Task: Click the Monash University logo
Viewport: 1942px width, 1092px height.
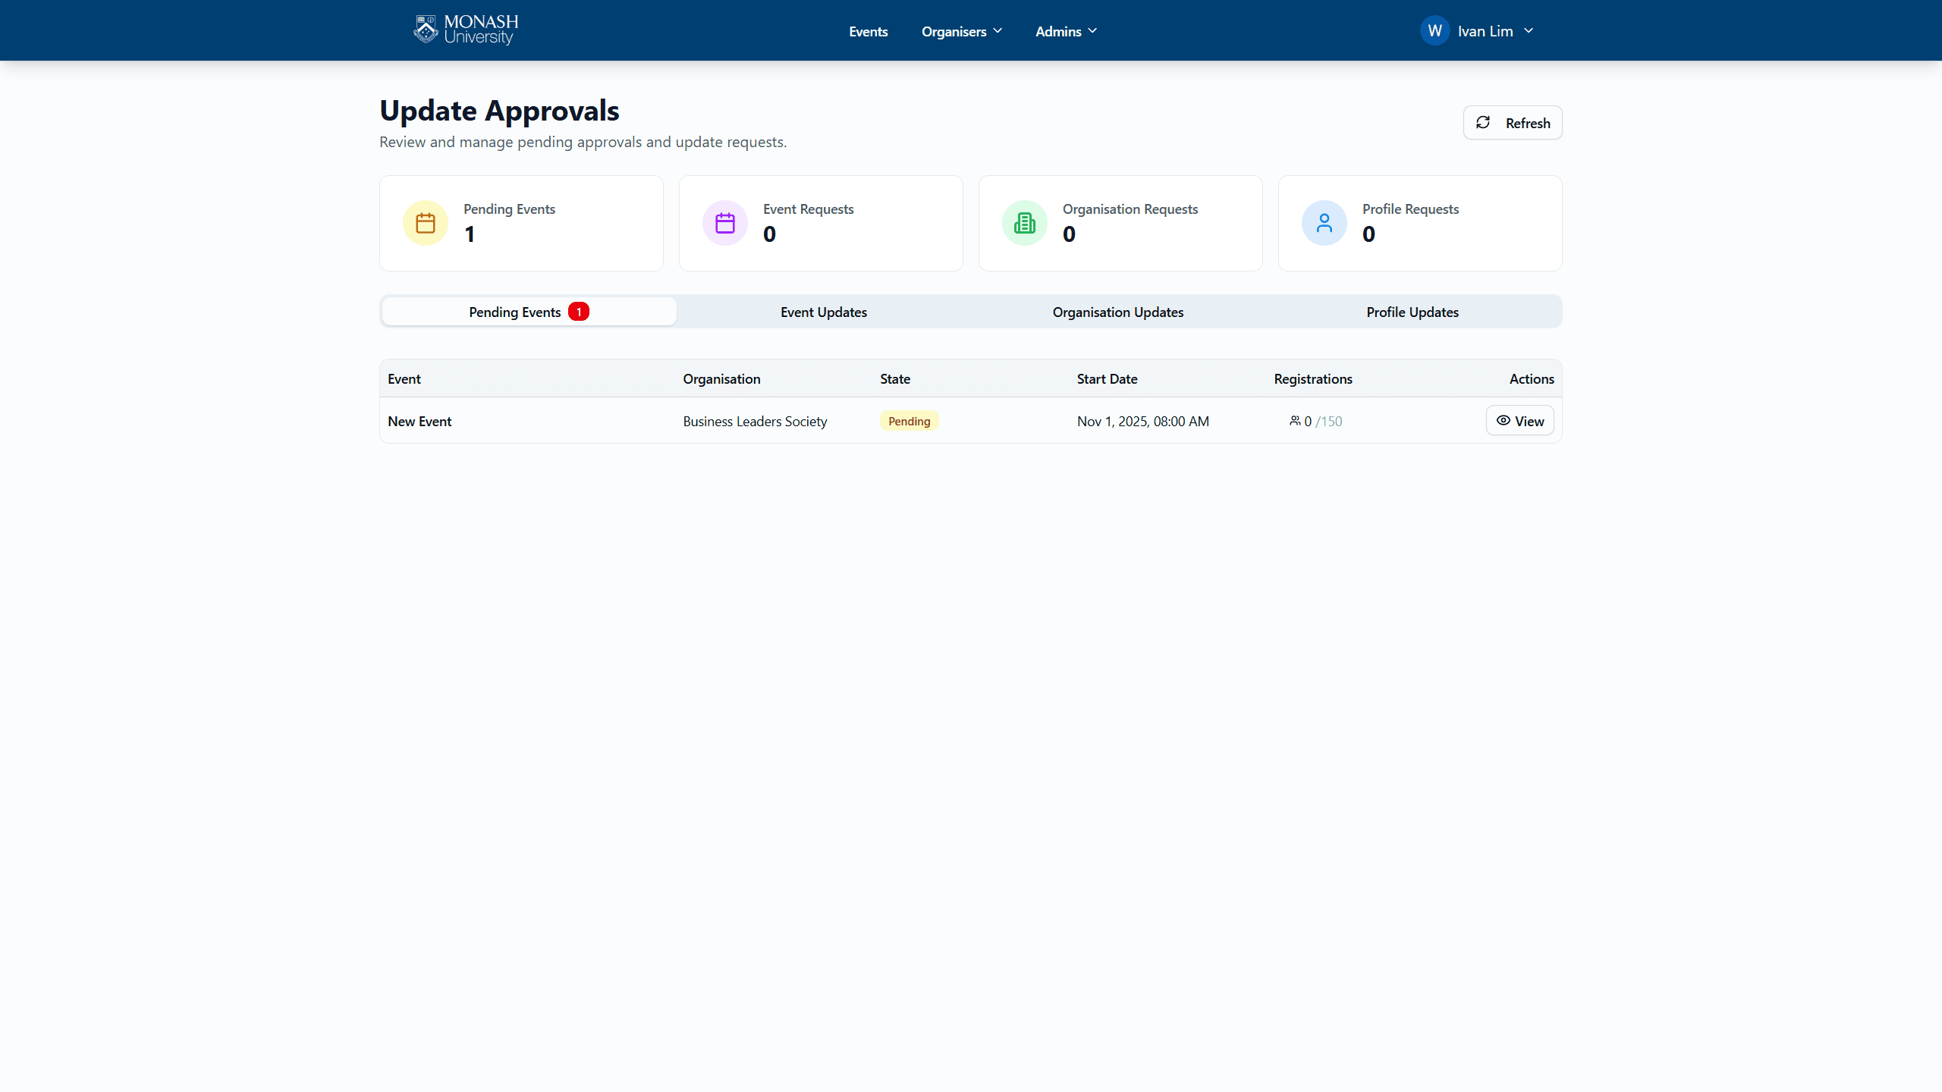Action: (466, 30)
